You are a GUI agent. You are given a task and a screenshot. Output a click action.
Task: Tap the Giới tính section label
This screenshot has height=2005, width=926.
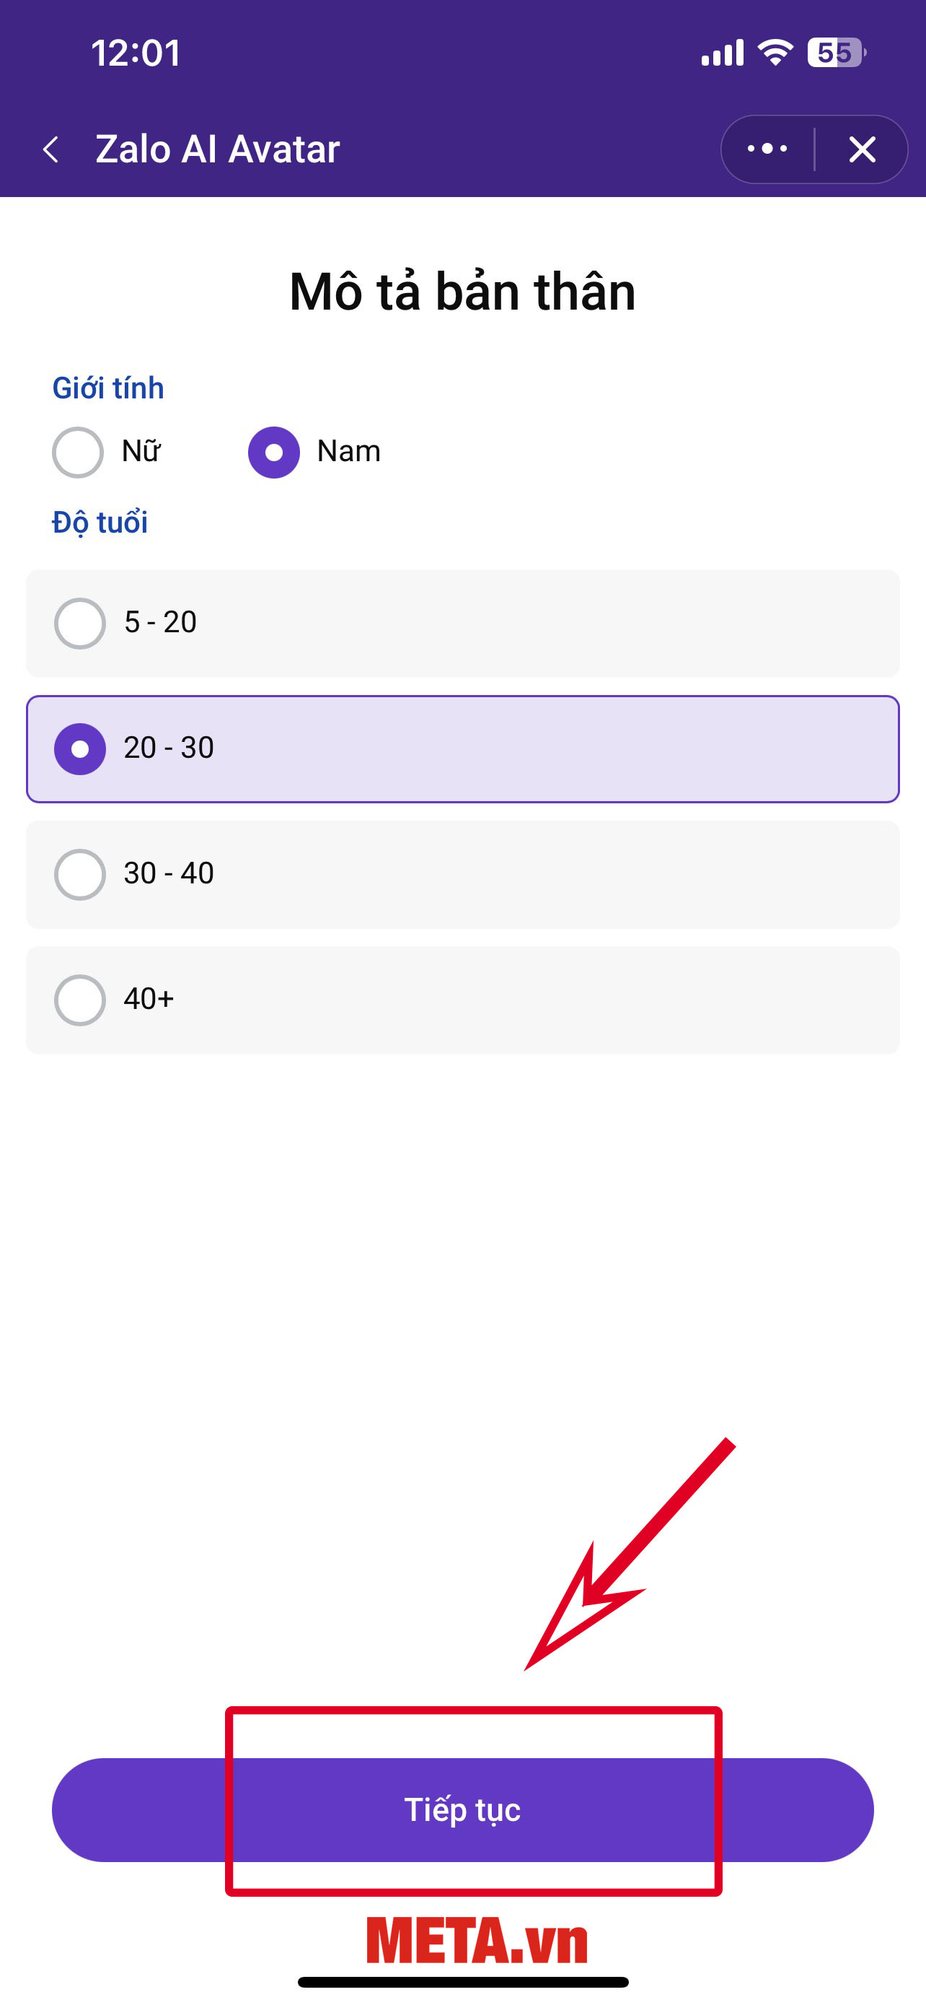(x=108, y=388)
